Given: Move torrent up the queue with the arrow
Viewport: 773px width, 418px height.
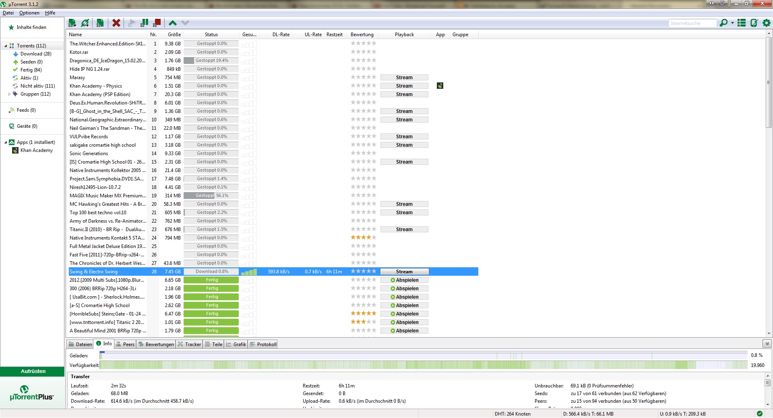Looking at the screenshot, I should click(x=173, y=23).
